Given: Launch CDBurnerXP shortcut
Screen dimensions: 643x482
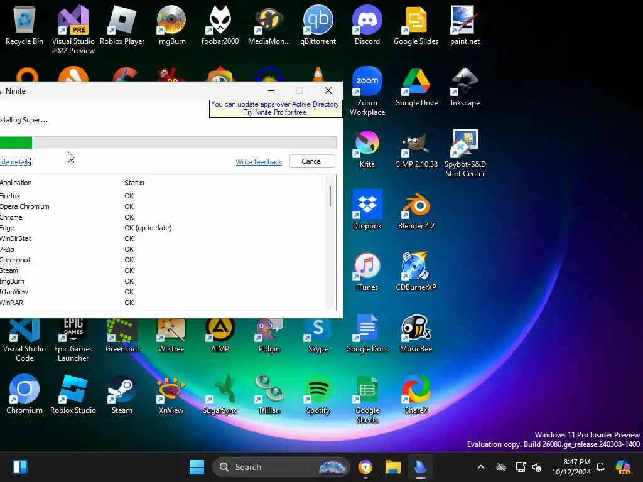Looking at the screenshot, I should tap(416, 271).
